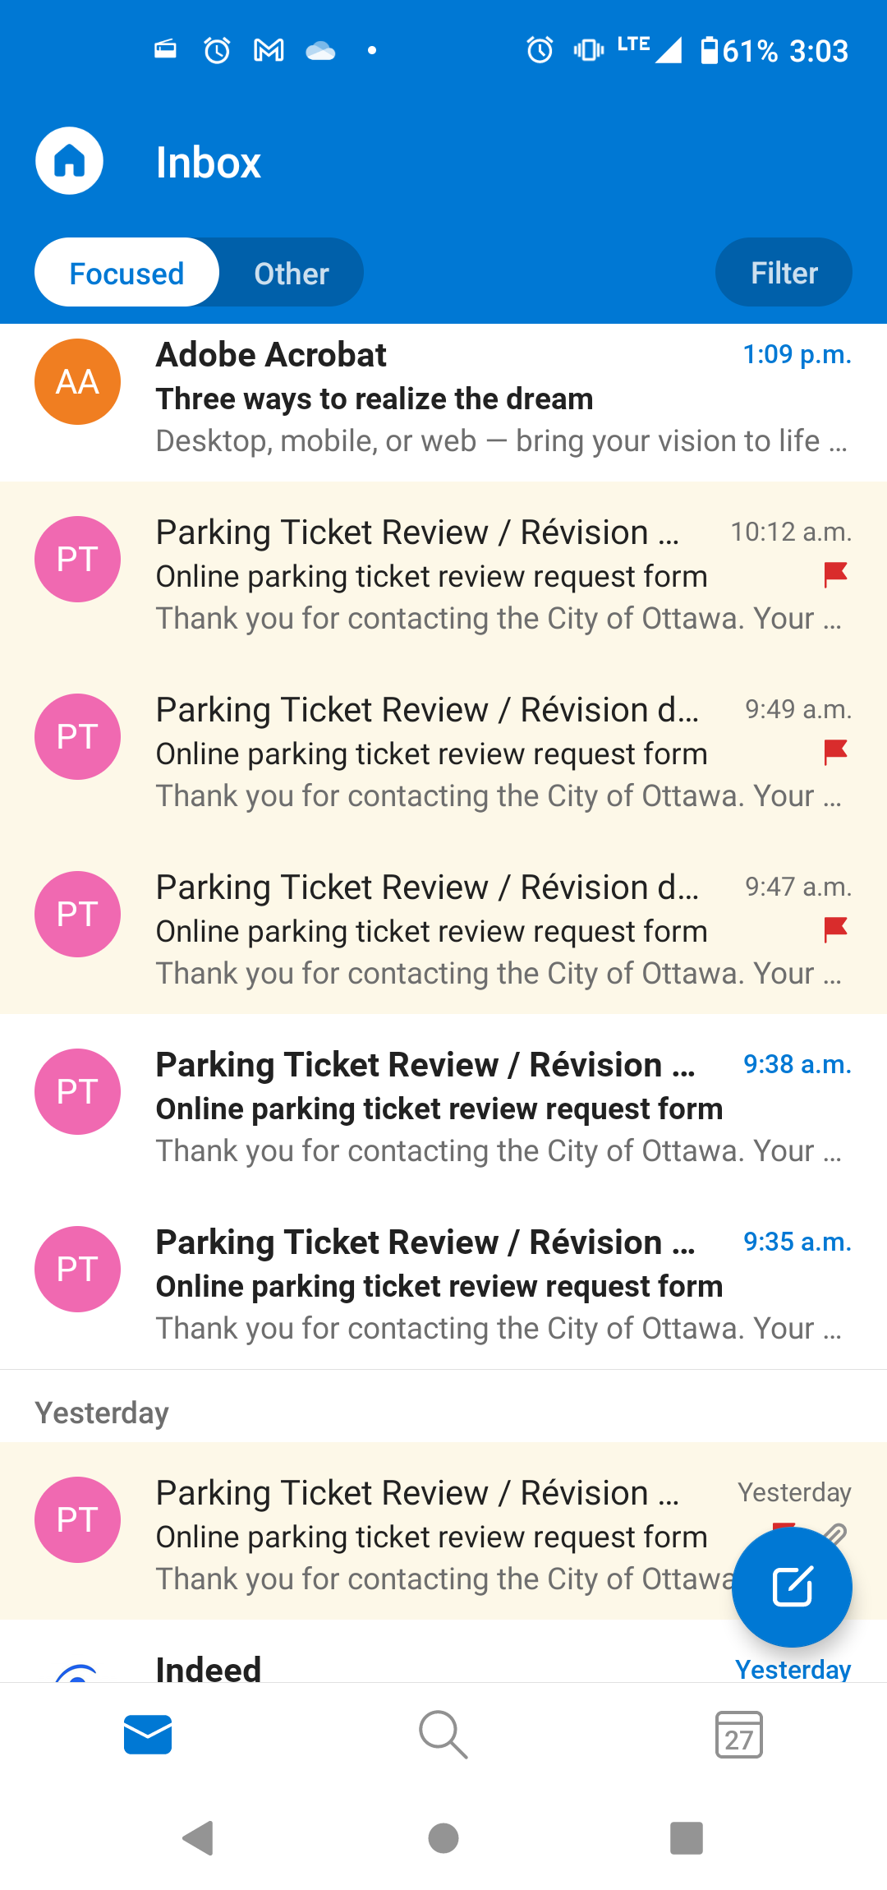Open the Adobe Acrobat email
The width and height of the screenshot is (887, 1890).
[x=493, y=400]
